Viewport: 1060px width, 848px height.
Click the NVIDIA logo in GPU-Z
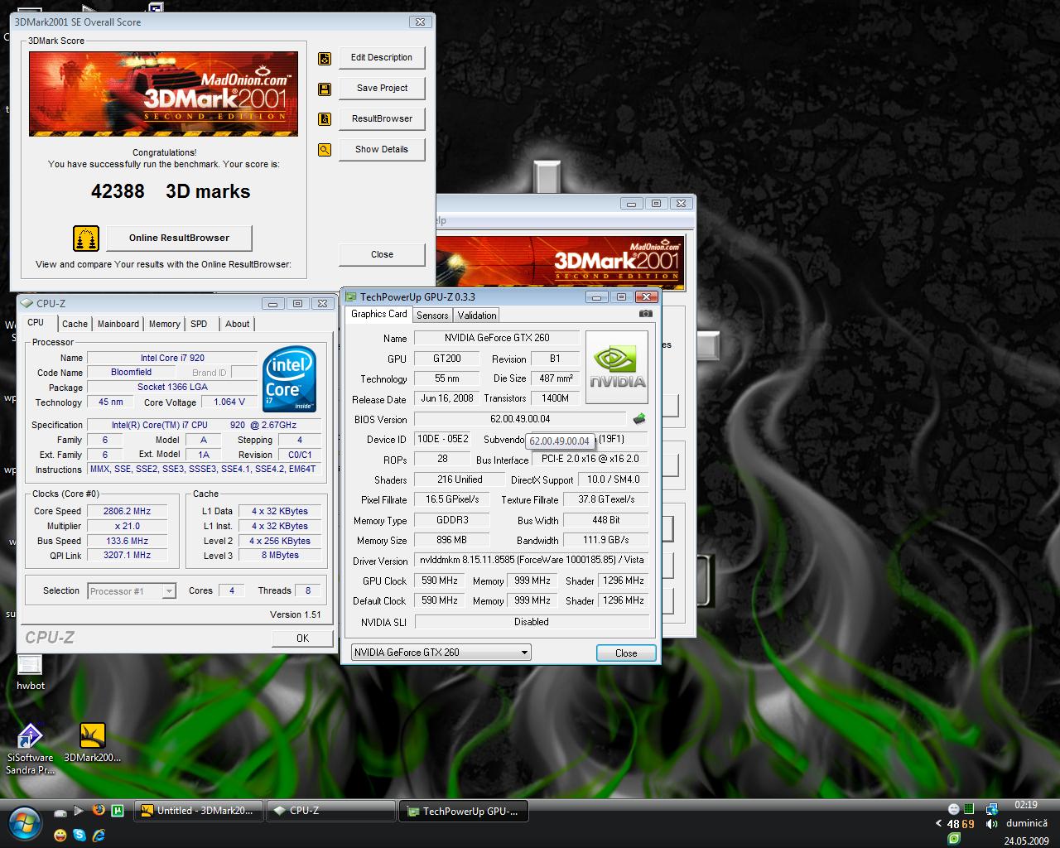tap(617, 368)
